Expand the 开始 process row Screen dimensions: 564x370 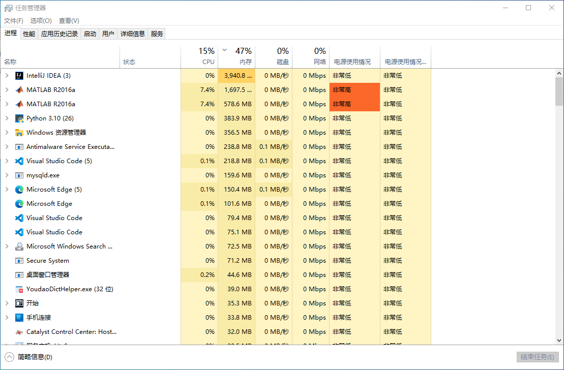[7, 303]
